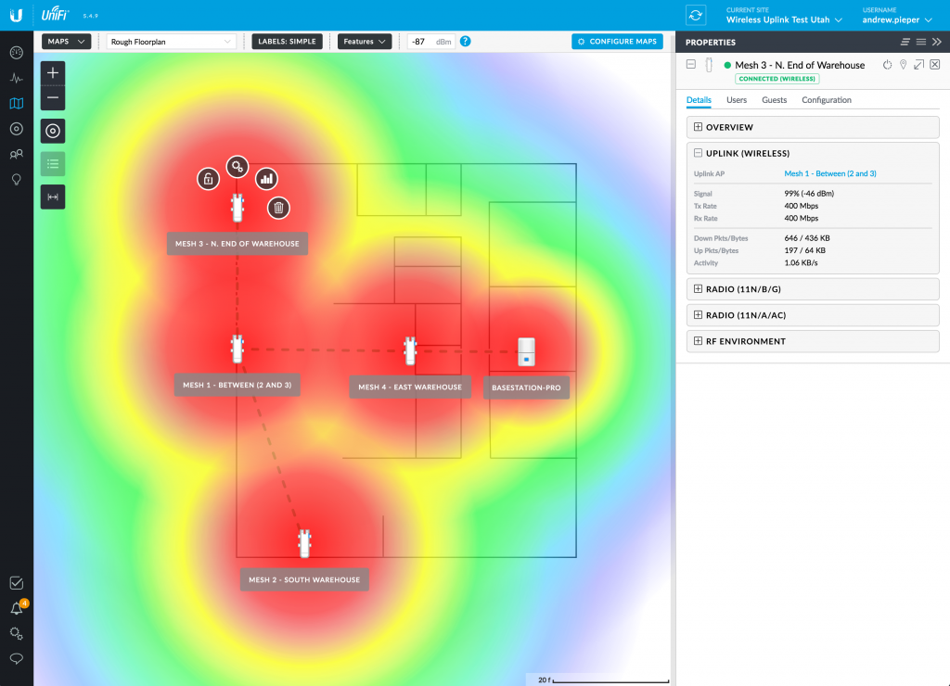950x686 pixels.
Task: Click the CONFIGURE MAPS button
Action: 617,42
